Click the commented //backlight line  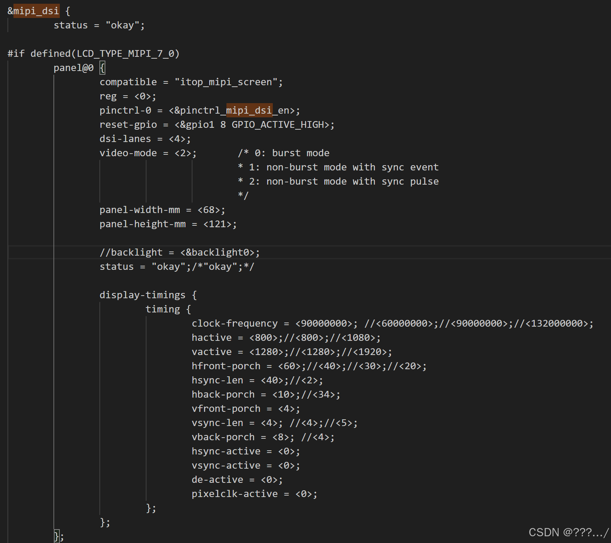pos(180,252)
